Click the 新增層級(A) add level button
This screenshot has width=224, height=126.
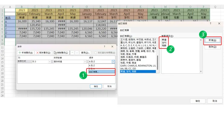click(x=26, y=53)
